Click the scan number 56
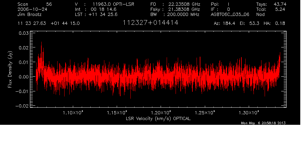Image resolution: width=306 pixels, height=156 pixels. tap(49, 4)
